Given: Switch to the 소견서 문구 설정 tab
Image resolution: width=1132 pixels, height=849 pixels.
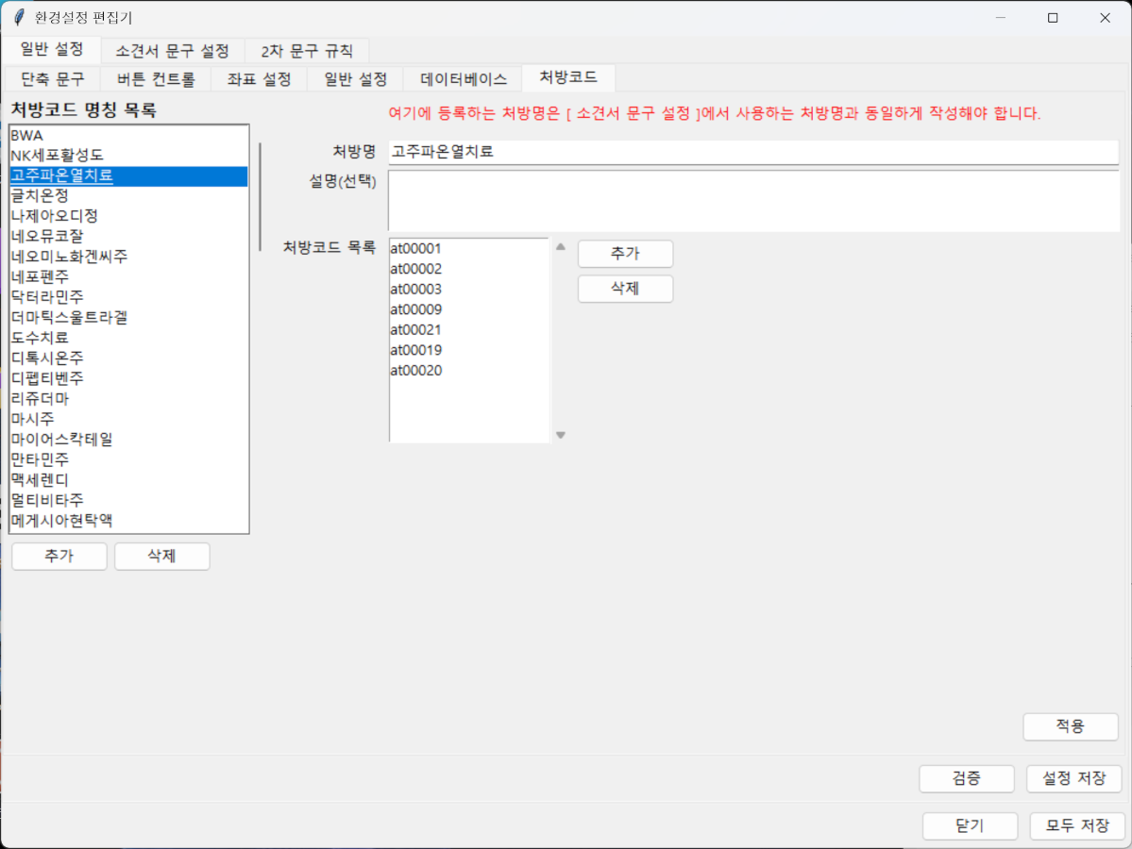Looking at the screenshot, I should (172, 51).
